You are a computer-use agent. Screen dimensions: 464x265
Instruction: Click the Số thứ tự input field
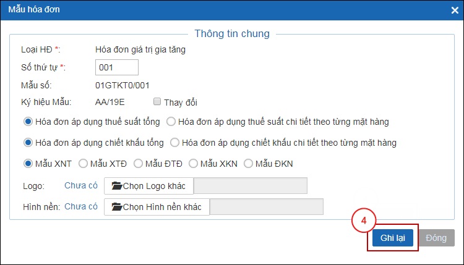[x=116, y=67]
